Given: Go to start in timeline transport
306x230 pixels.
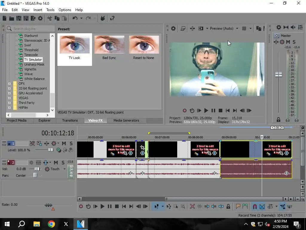Looking at the screenshot, I should (124, 206).
